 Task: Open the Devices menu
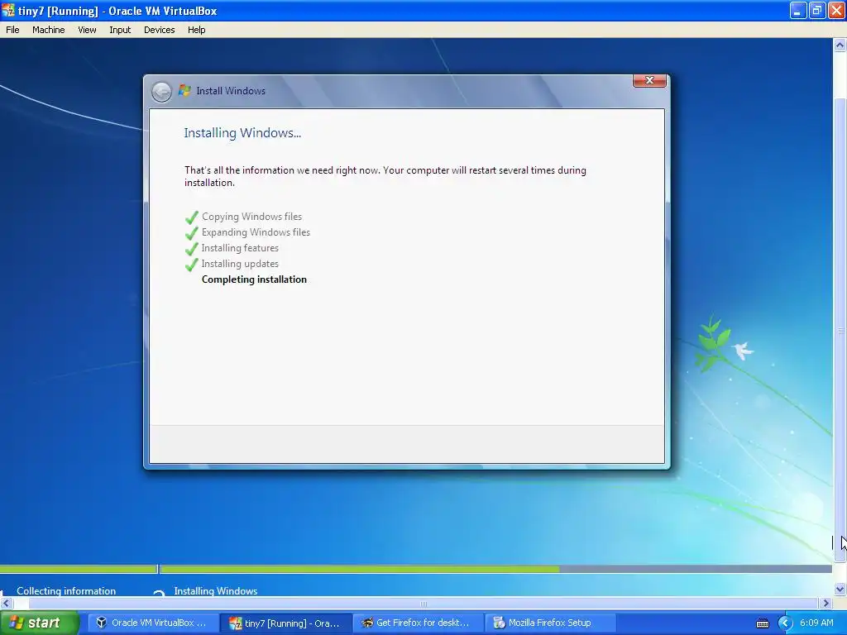(x=160, y=30)
